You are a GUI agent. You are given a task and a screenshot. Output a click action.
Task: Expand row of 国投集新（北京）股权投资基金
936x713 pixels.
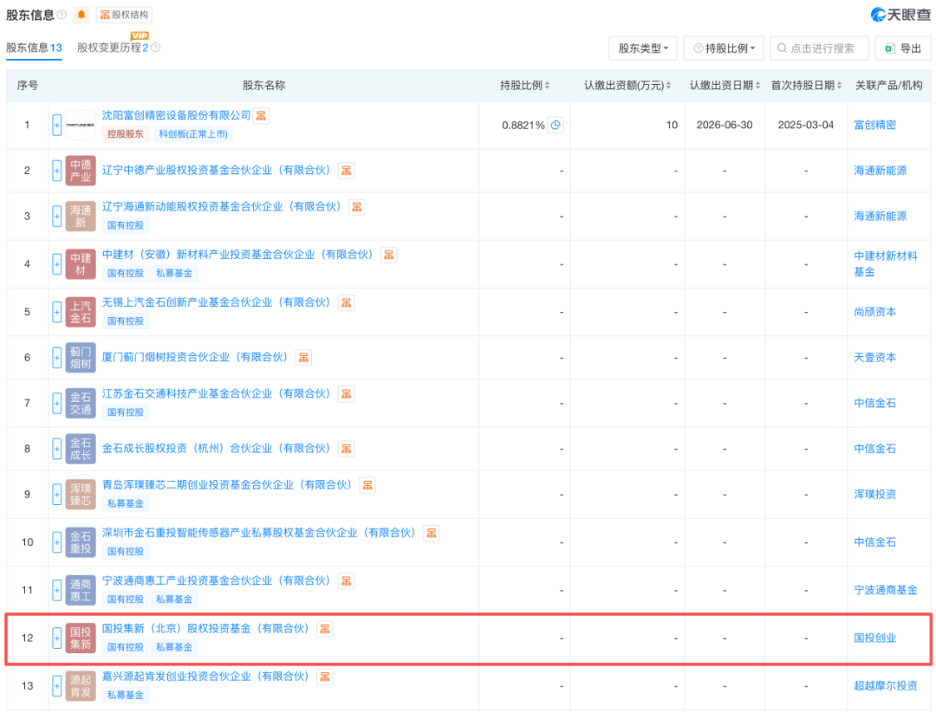coord(56,638)
